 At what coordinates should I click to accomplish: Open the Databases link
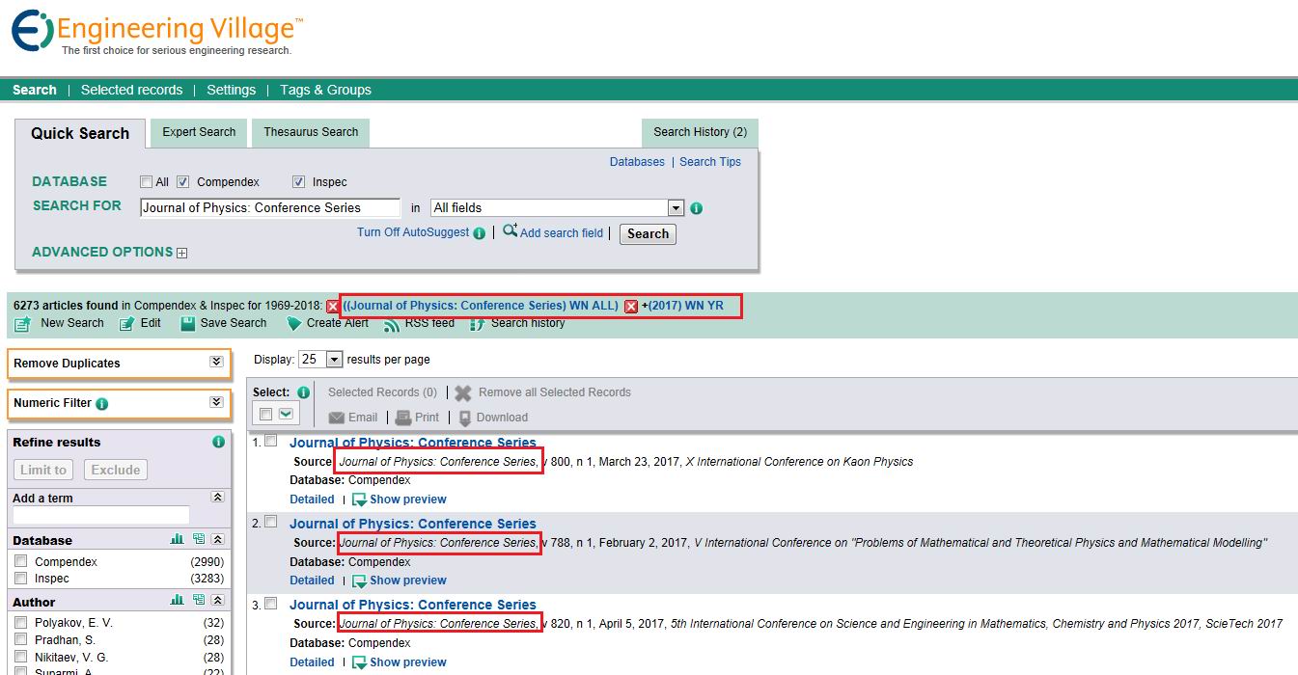637,162
